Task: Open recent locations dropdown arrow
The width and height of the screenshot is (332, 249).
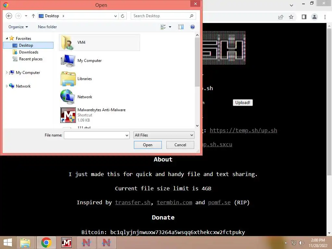Action: click(x=26, y=16)
